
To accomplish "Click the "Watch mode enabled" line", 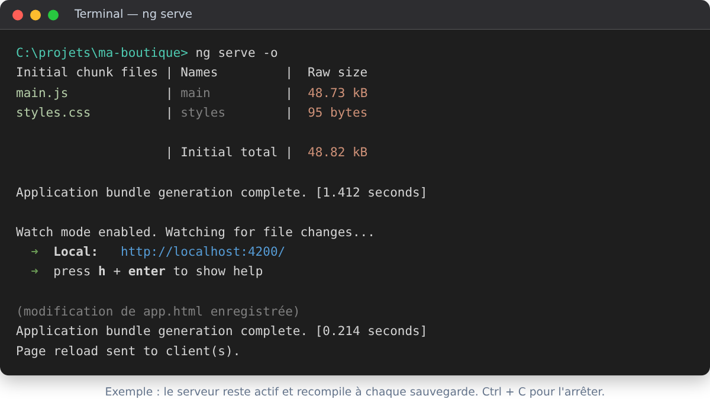I will tap(195, 232).
